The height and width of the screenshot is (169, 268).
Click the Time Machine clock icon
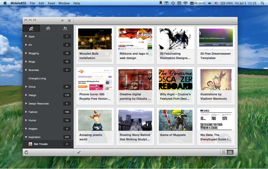click(x=173, y=3)
